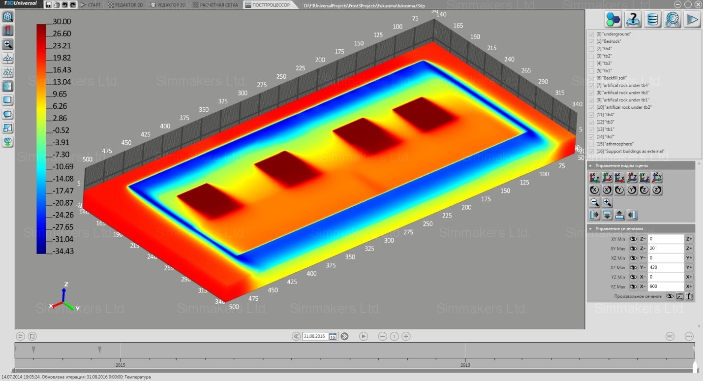This screenshot has width=703, height=381.
Task: Decrease XY Min with Z- button
Action: (643, 239)
